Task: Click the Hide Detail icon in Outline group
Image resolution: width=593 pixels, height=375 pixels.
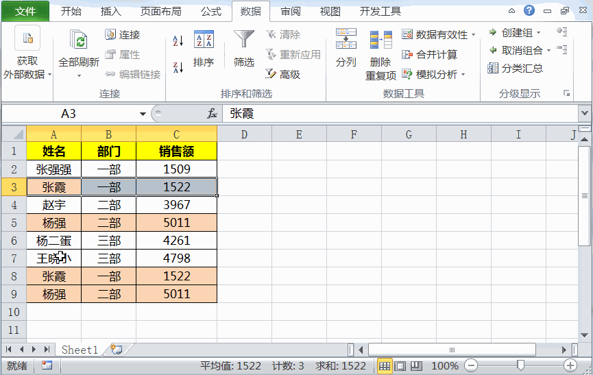Action: (x=562, y=49)
